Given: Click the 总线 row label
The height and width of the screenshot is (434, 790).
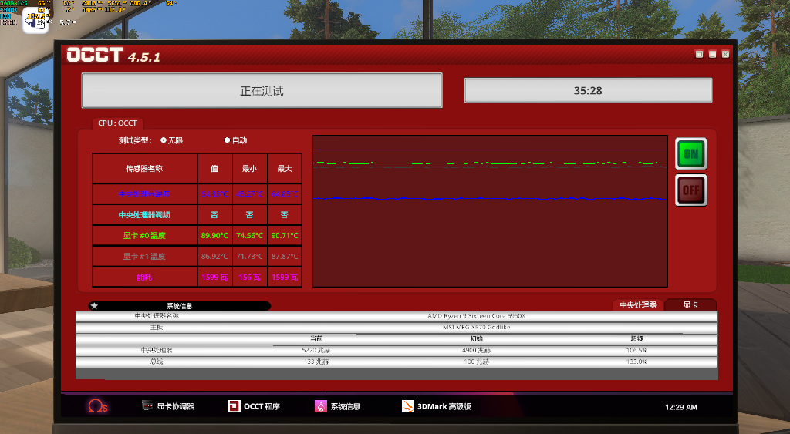Looking at the screenshot, I should (157, 362).
